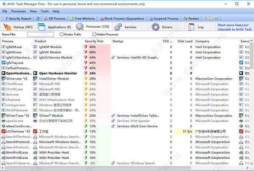This screenshot has width=254, height=171.
Task: Click the horizontal scrollbar of process list
Action: 97,168
